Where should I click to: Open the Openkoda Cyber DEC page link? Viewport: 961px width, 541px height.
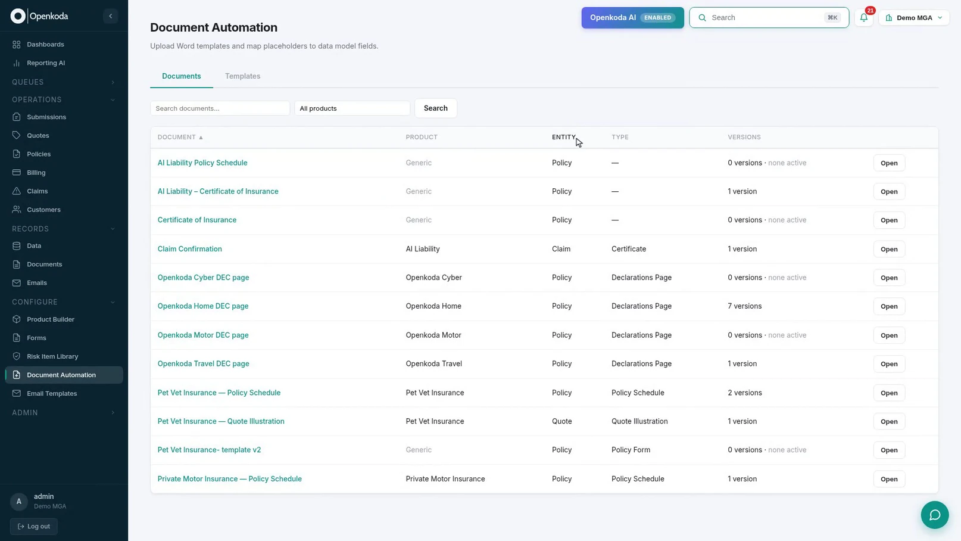[203, 278]
